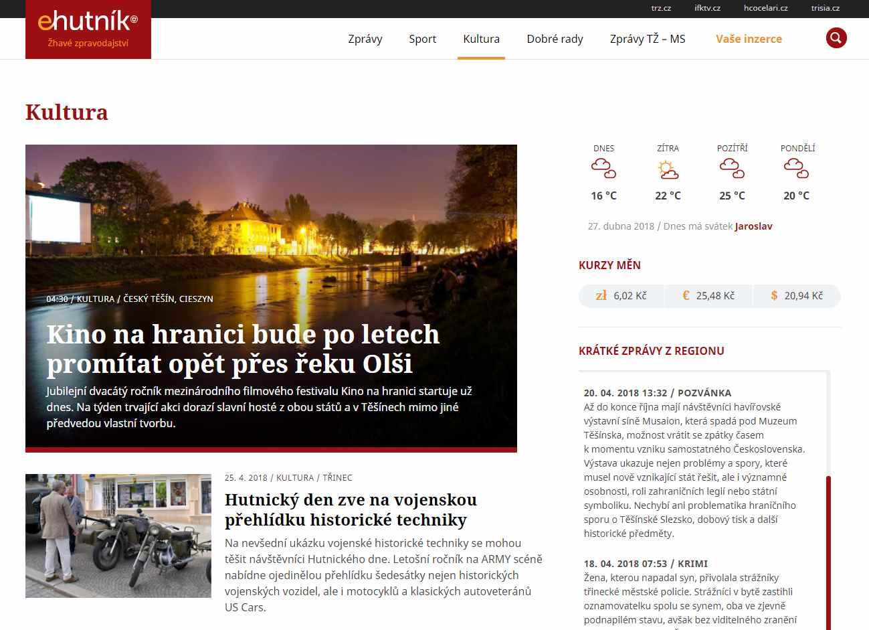Open the Kino na hranici headline
The image size is (869, 630).
coord(244,348)
